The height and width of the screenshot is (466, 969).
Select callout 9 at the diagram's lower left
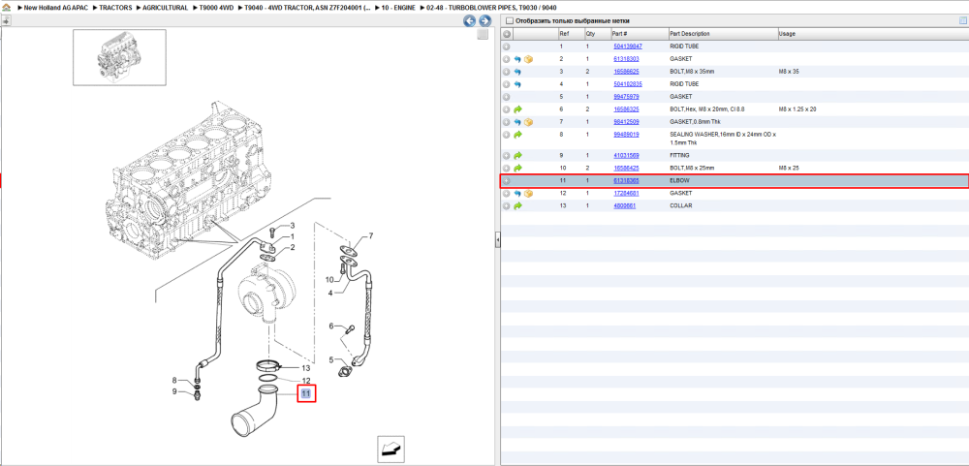(x=174, y=391)
